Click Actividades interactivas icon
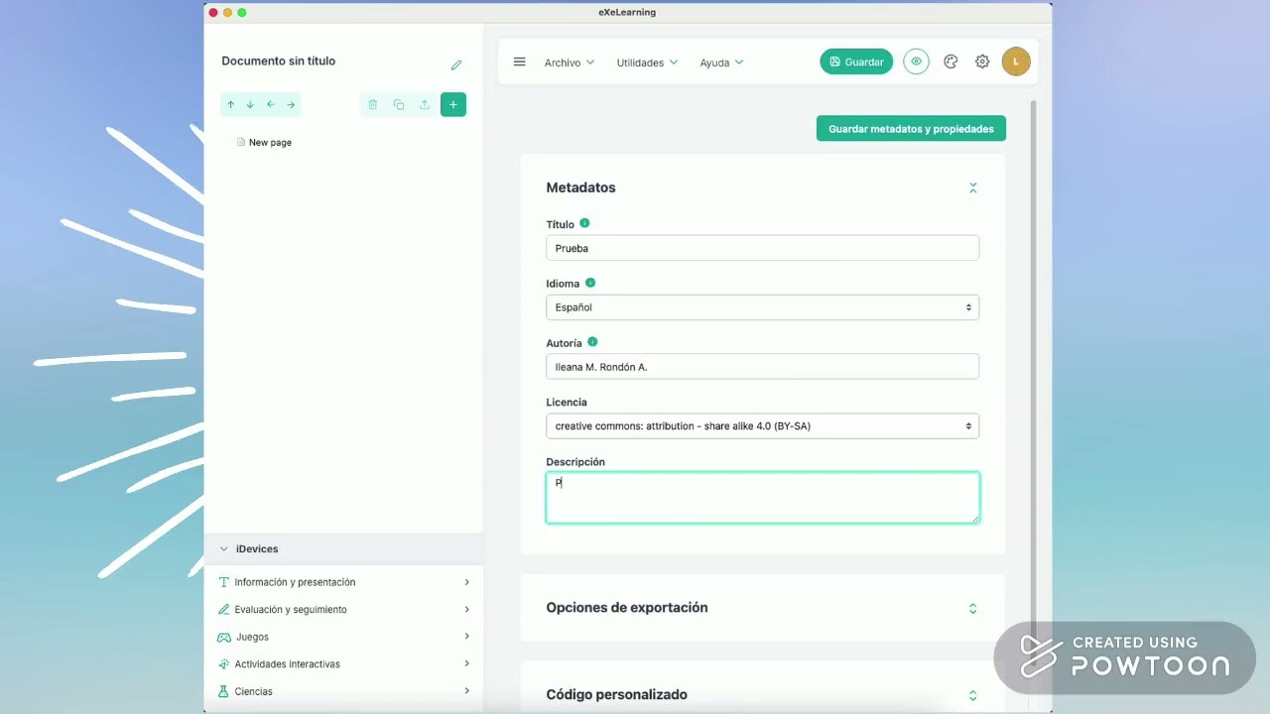 tap(224, 664)
